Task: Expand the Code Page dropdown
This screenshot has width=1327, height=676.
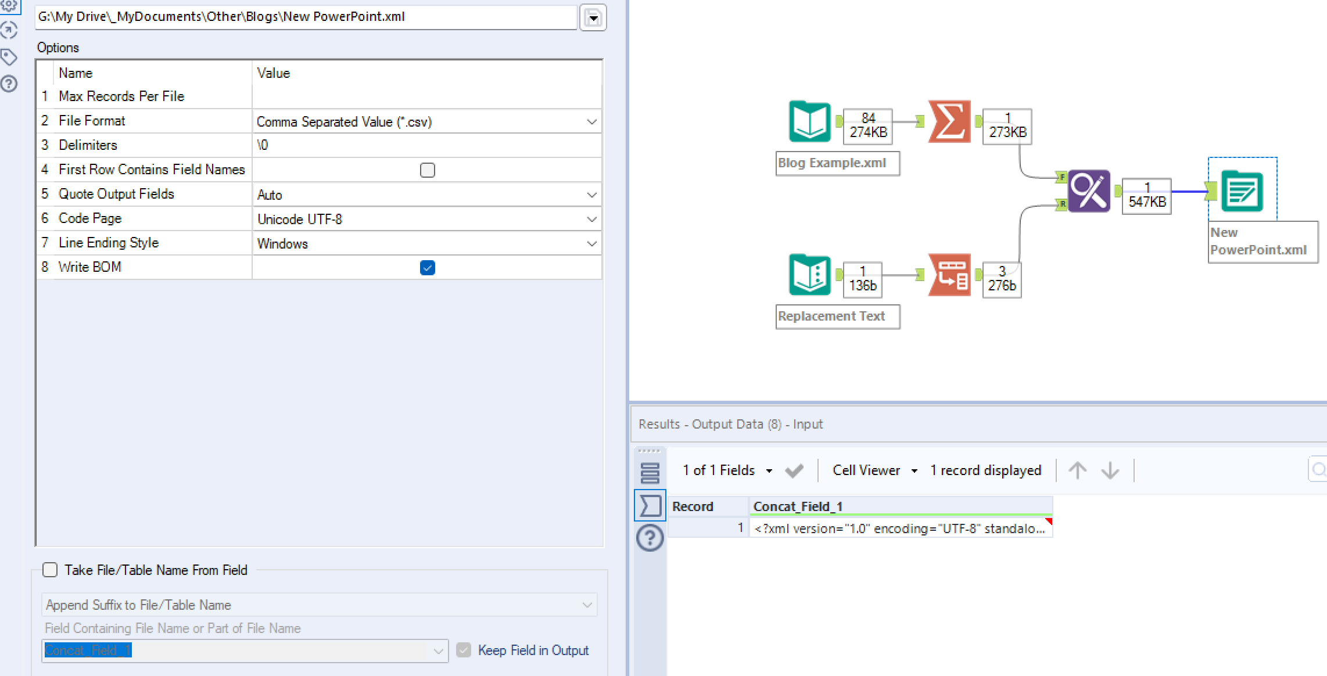Action: pos(591,220)
